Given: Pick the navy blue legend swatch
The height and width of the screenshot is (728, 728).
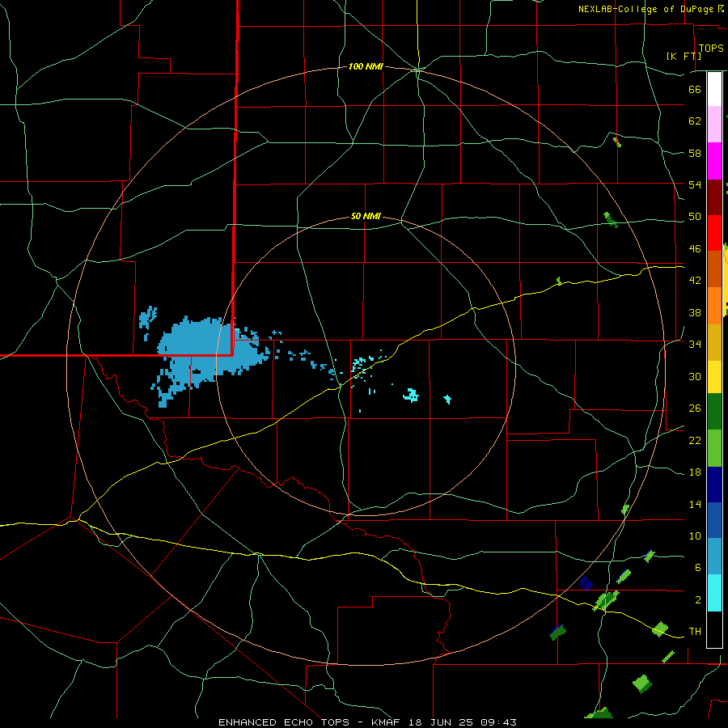Looking at the screenshot, I should click(714, 485).
